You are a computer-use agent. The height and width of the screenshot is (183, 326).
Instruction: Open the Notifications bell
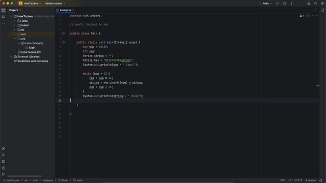coord(322,10)
